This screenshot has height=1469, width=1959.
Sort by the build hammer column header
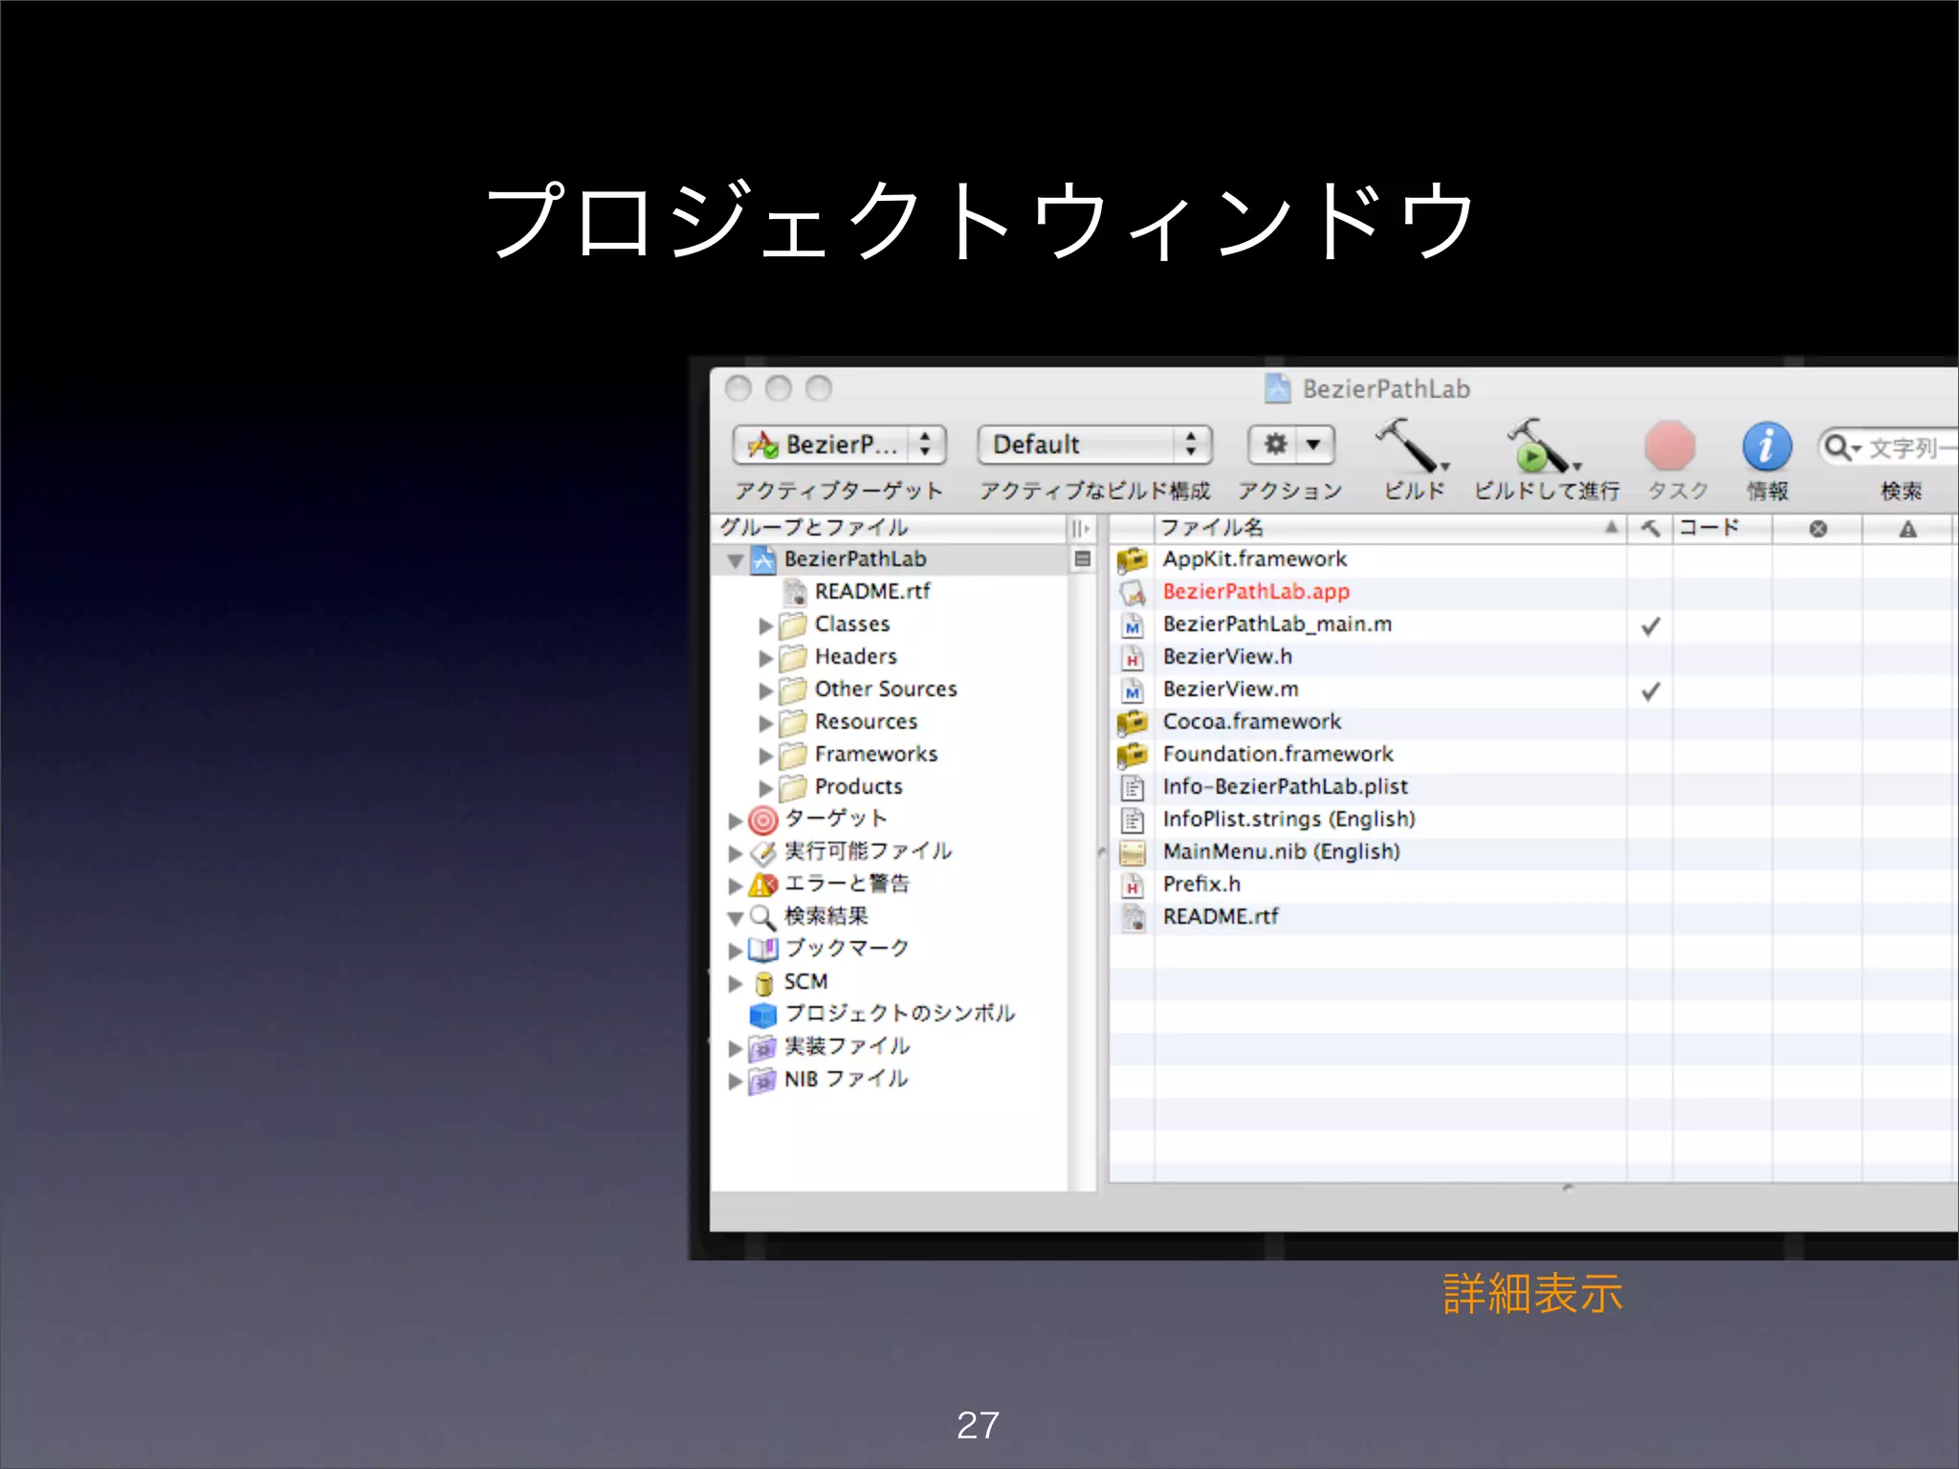coord(1650,528)
